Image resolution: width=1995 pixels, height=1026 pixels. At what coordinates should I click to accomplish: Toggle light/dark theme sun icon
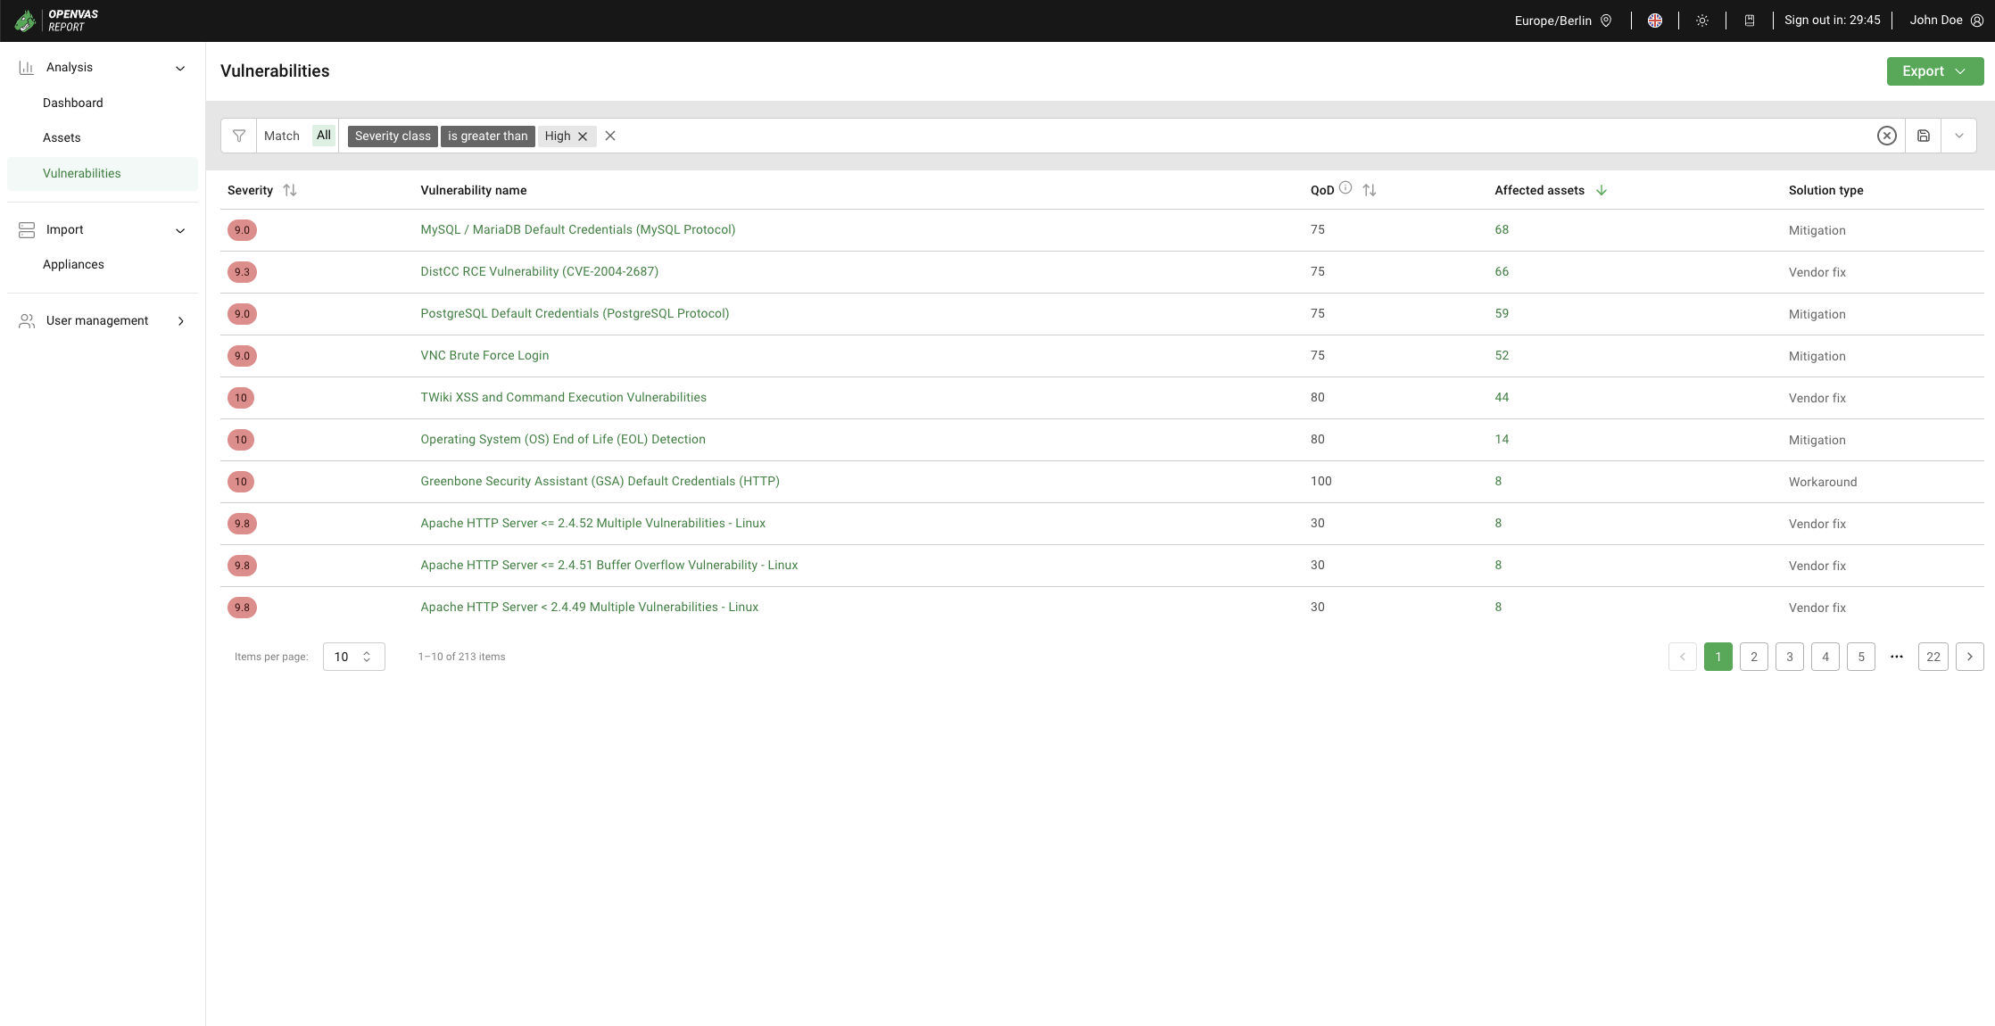(1702, 21)
